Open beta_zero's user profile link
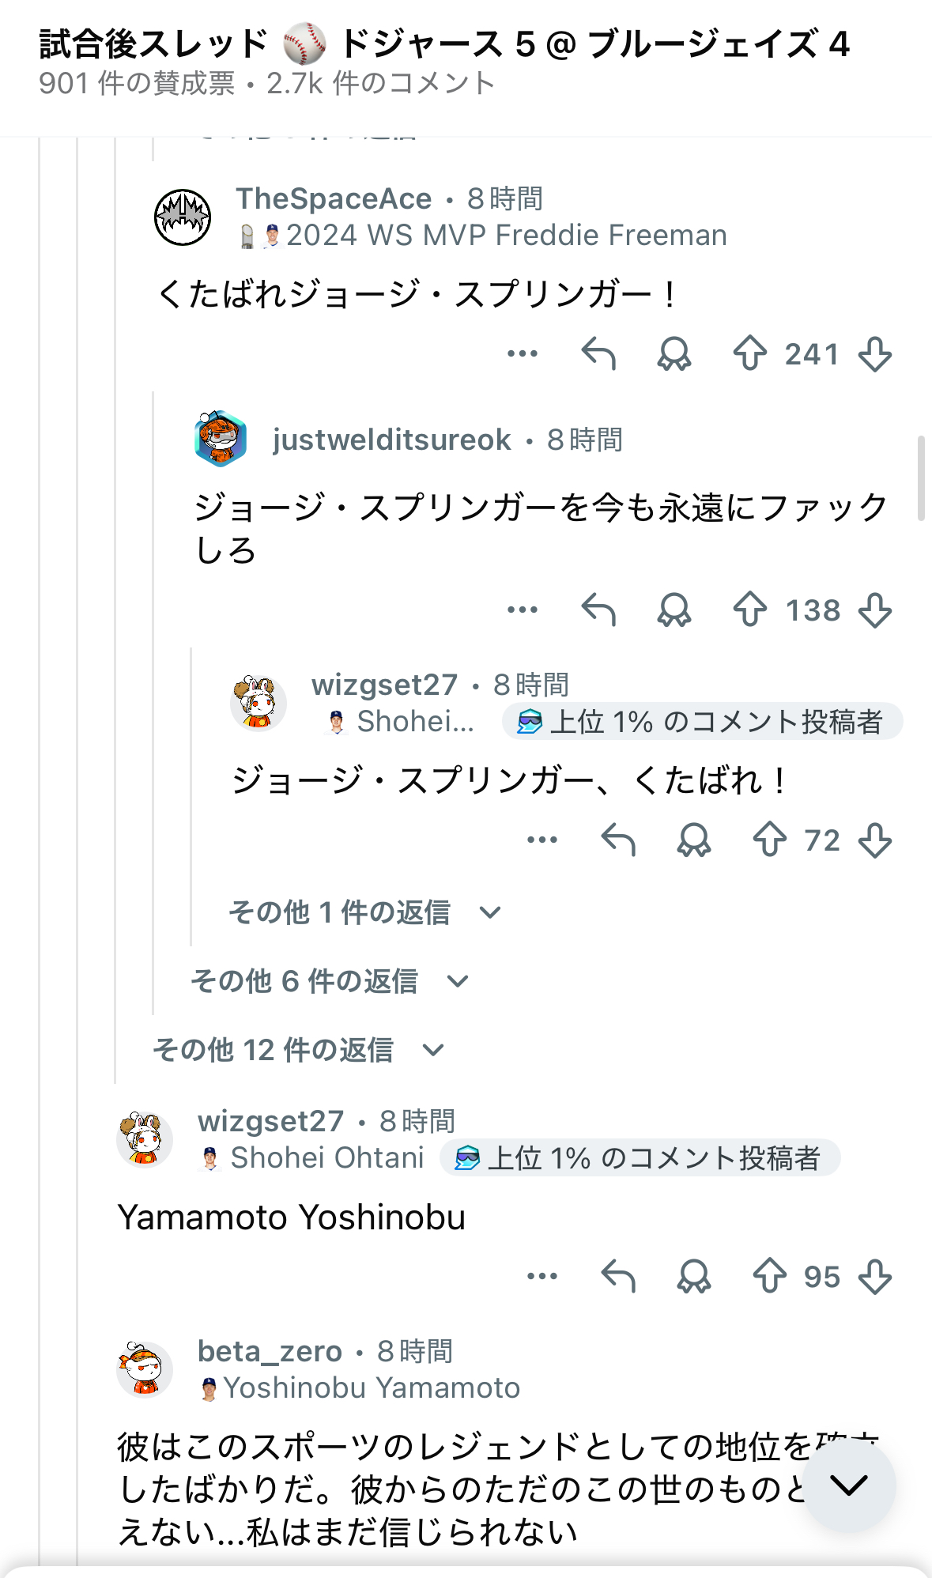 click(270, 1351)
